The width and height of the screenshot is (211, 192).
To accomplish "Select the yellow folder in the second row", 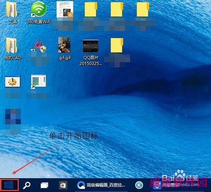I will point(117,45).
